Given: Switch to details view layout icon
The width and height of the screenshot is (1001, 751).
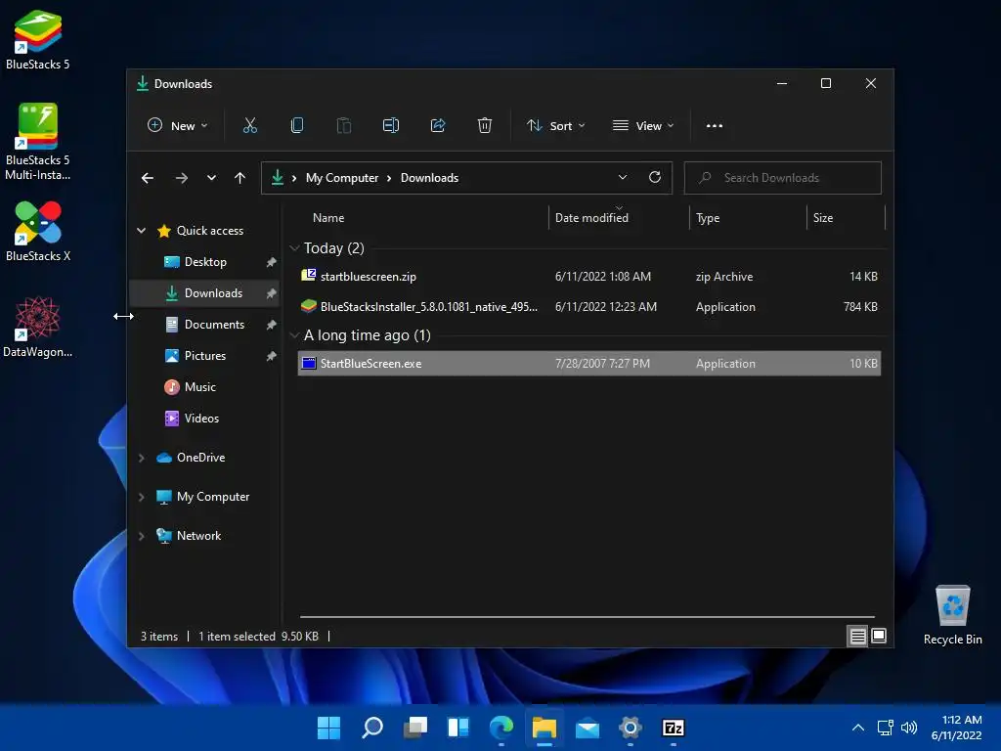Looking at the screenshot, I should tap(857, 636).
